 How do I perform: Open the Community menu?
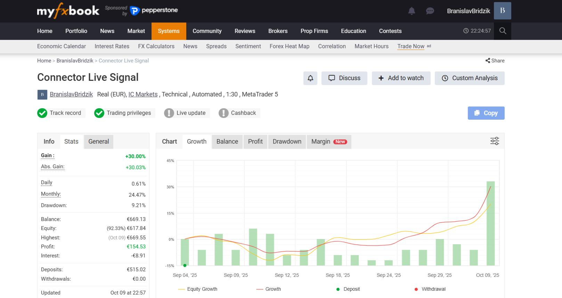207,31
